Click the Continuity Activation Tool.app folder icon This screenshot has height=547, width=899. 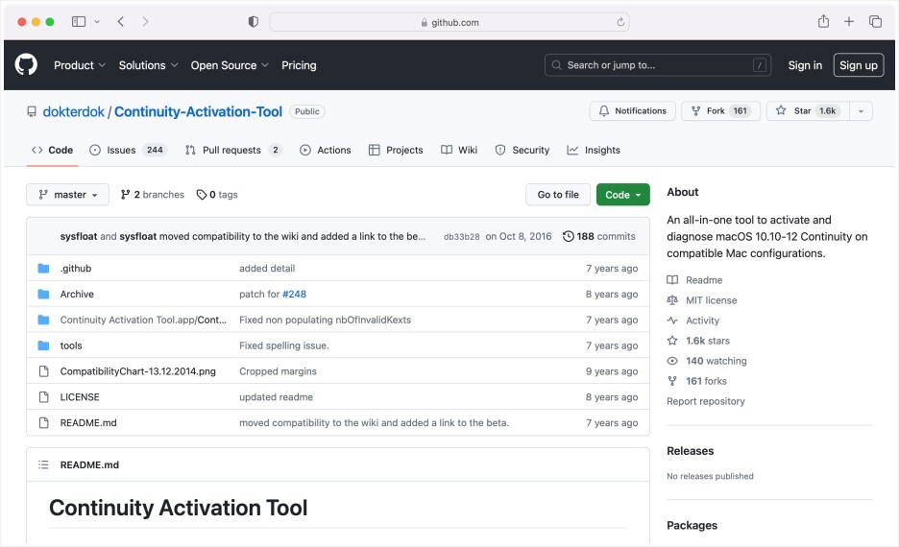(43, 320)
